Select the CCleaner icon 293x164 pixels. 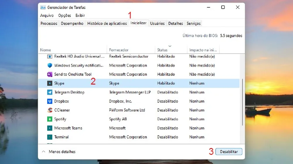point(50,110)
